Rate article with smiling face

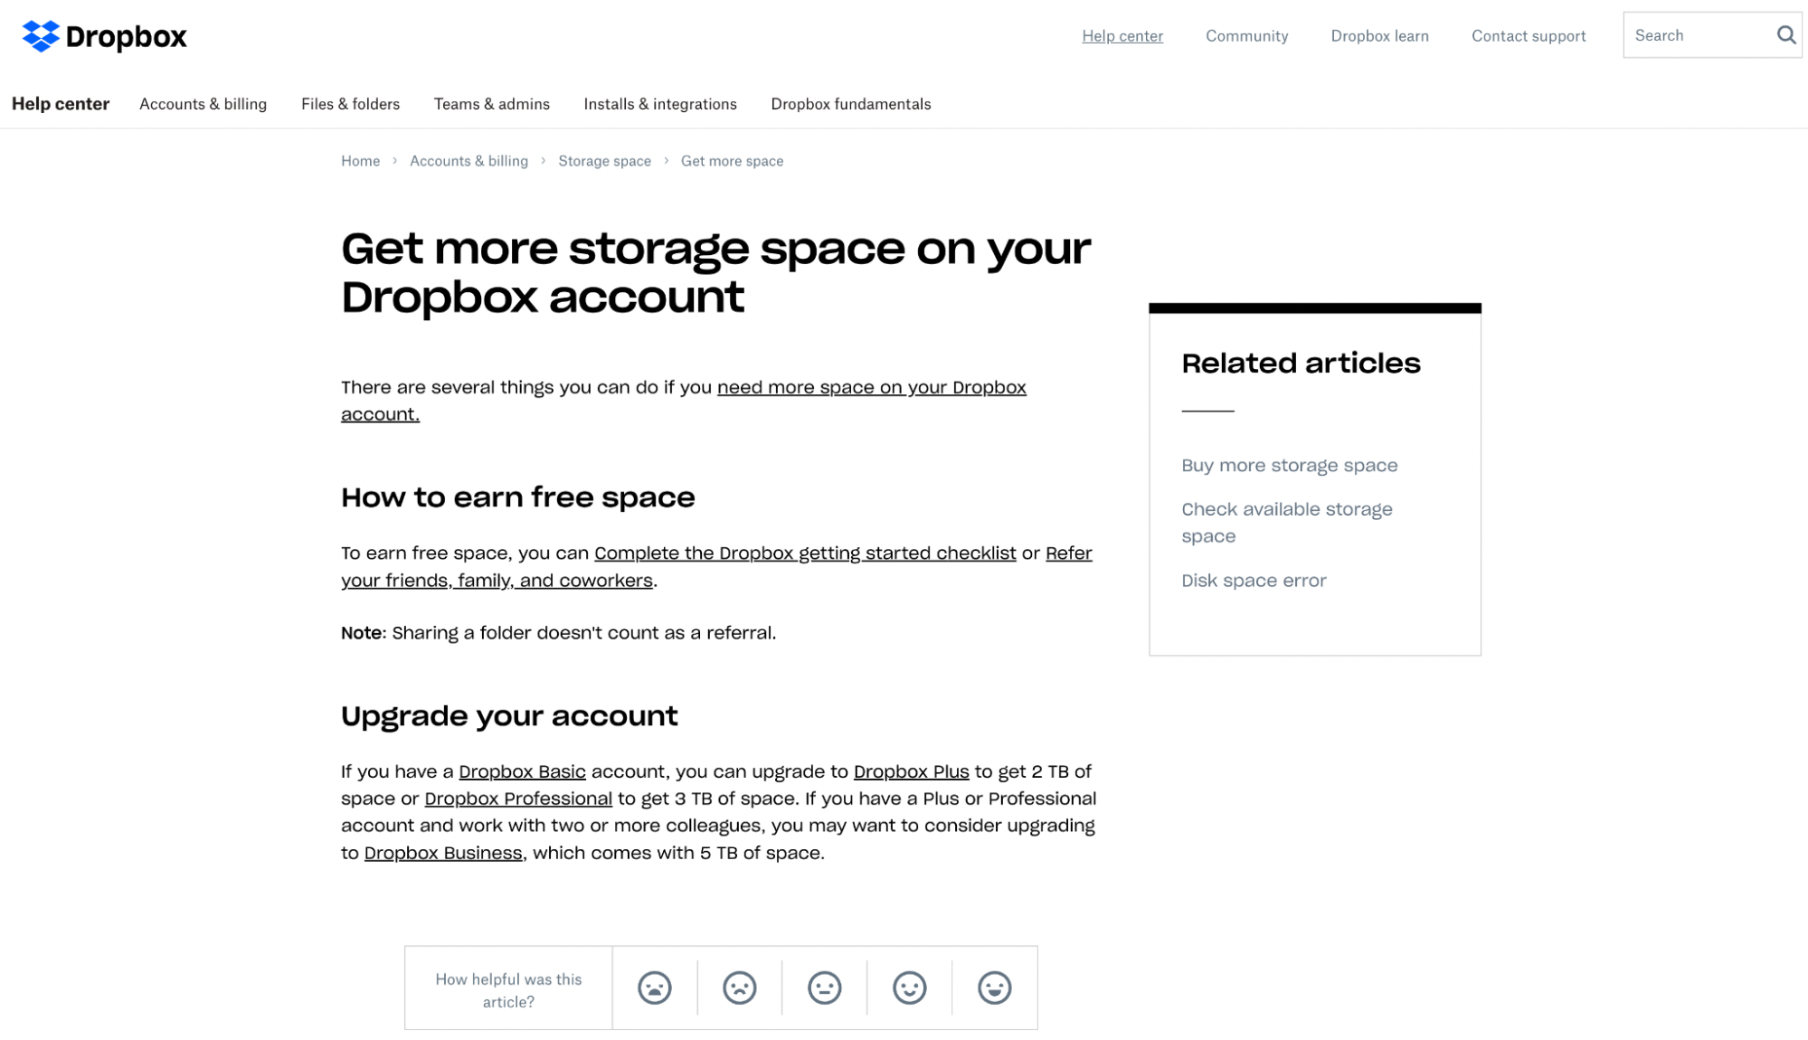909,988
